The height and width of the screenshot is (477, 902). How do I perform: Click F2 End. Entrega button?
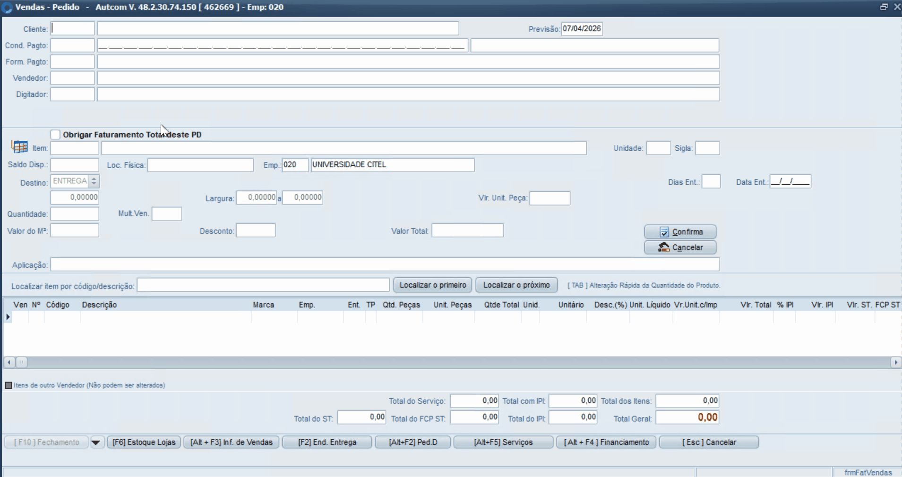click(327, 443)
